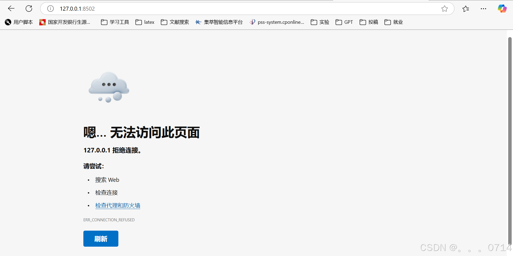Click the 检查代理和防火墙 link

[118, 205]
